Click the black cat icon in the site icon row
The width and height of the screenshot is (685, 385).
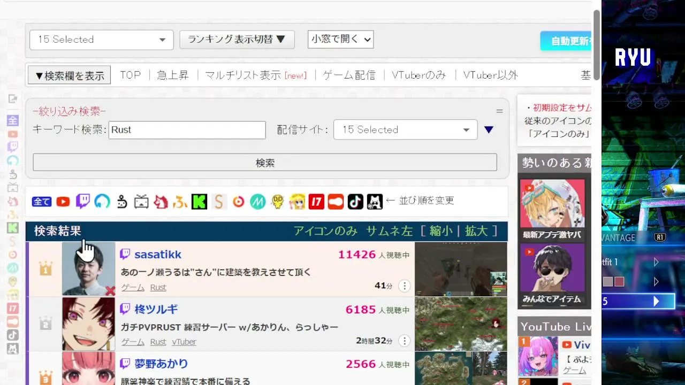point(375,202)
